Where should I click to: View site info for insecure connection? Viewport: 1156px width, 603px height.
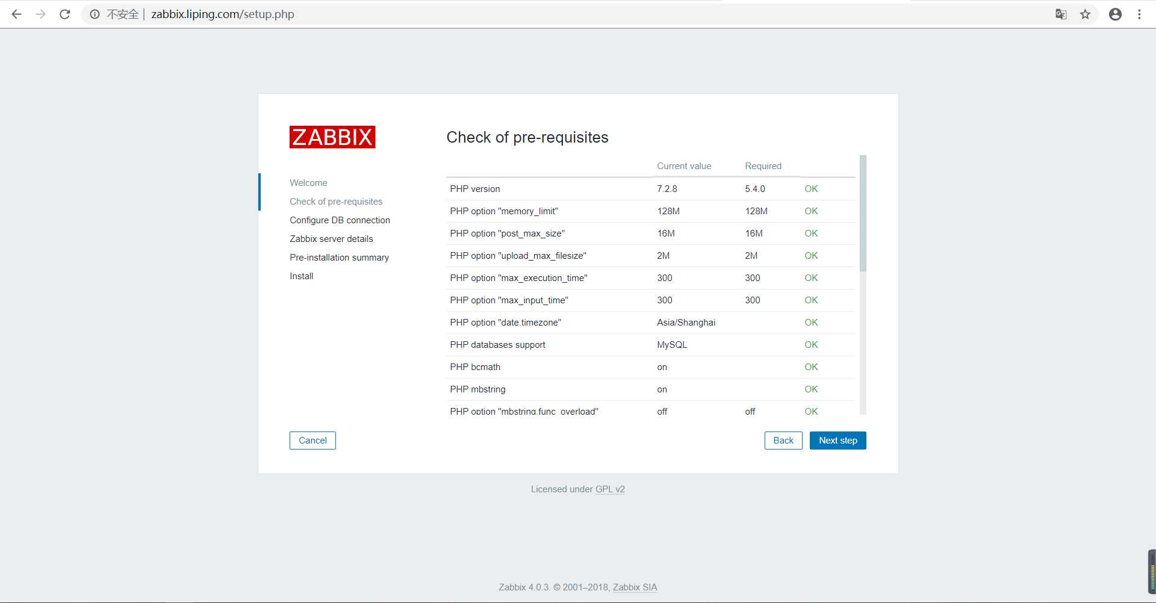point(95,14)
